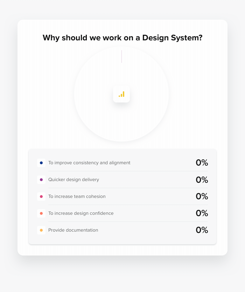The image size is (245, 292).
Task: Click 'To improve consistency and alignment' option
Action: [89, 163]
